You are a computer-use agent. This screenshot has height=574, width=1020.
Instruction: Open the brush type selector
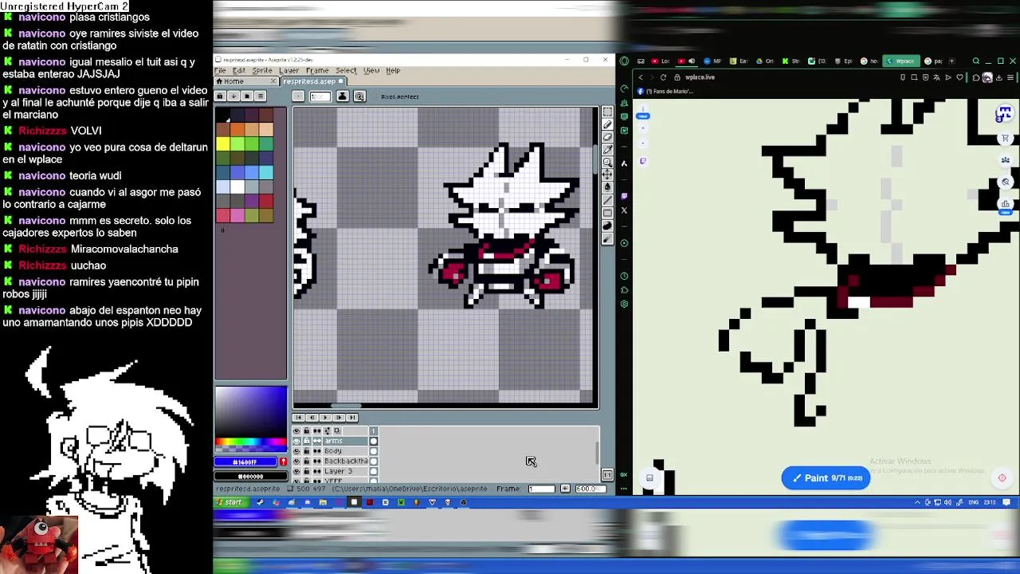pyautogui.click(x=298, y=96)
